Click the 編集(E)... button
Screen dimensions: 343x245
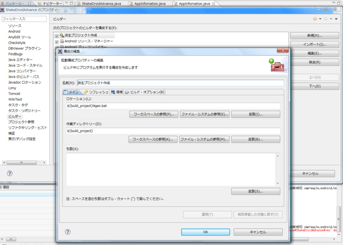(x=315, y=54)
